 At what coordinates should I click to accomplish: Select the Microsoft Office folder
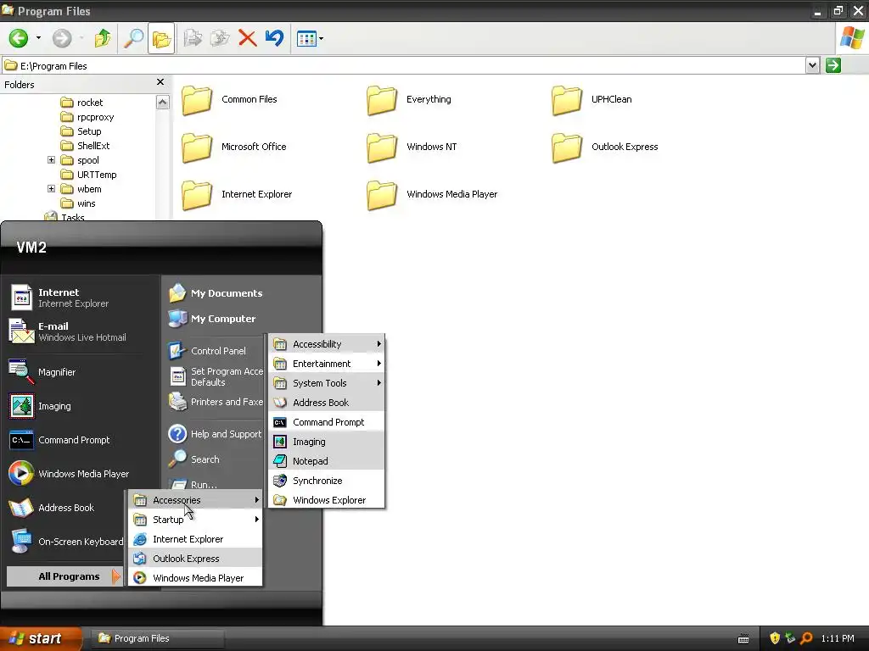[234, 147]
